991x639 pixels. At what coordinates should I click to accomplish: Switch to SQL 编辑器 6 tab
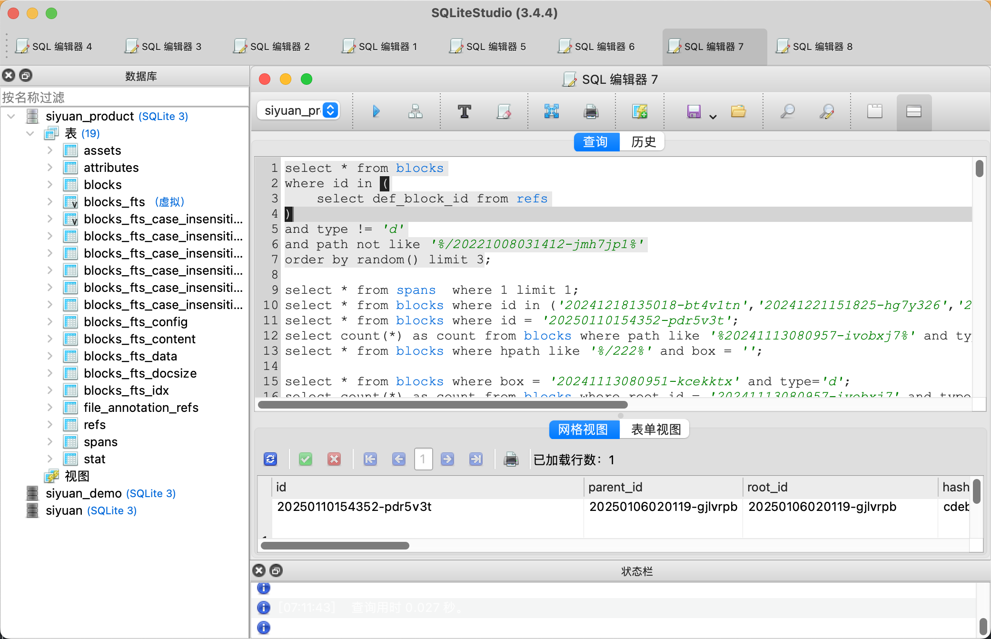pos(596,47)
